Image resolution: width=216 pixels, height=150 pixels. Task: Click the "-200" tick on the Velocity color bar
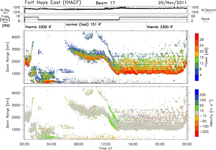click(x=204, y=132)
